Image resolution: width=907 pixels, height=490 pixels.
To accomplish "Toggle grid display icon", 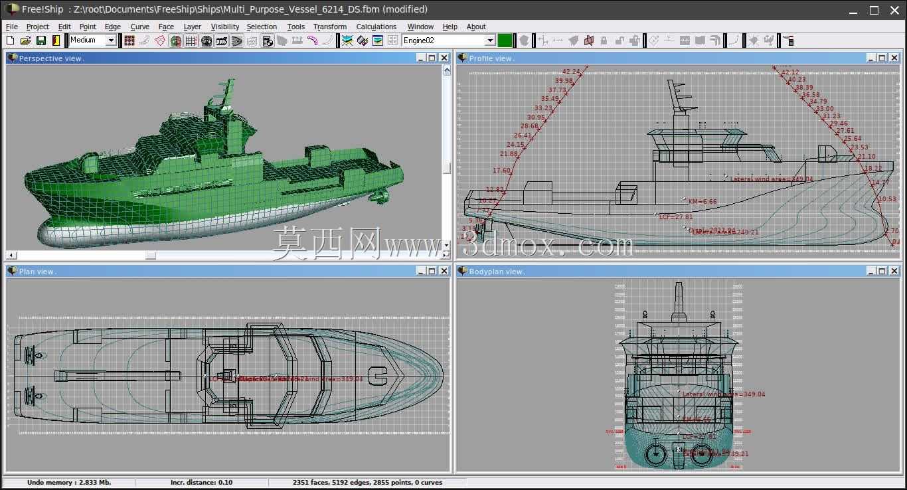I will (191, 41).
